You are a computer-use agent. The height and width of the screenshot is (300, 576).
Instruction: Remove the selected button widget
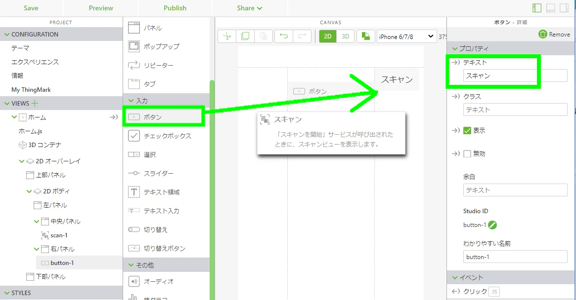pyautogui.click(x=554, y=35)
